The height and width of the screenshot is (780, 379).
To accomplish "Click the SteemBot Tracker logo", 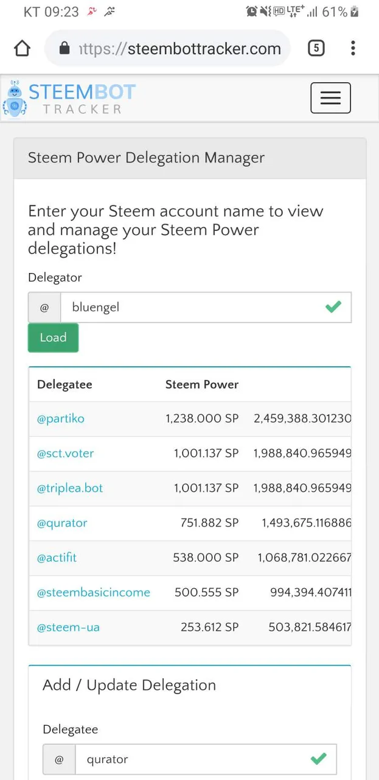I will (69, 98).
